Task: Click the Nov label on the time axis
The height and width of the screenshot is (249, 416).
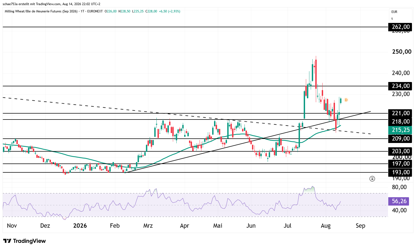Action: (12, 226)
